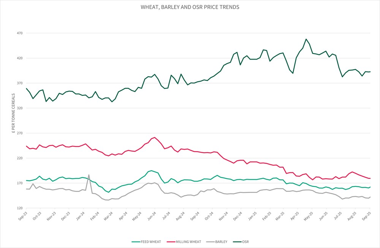Click the chart title about price trends

point(190,7)
